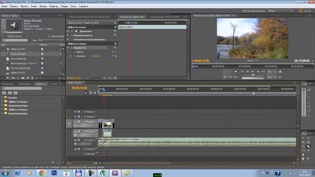Open the Маркер menu

tap(54, 6)
